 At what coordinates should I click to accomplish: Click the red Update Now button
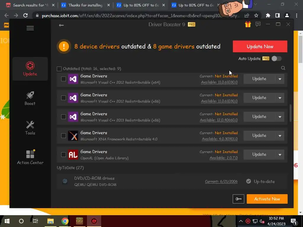point(260,46)
